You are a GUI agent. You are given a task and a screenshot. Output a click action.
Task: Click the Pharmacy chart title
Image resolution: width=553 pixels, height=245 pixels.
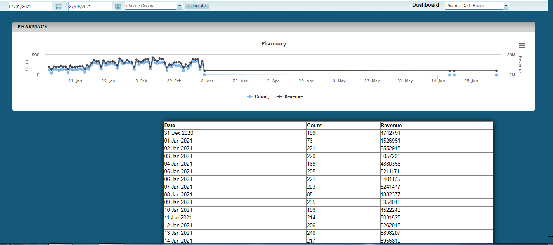[x=273, y=44]
